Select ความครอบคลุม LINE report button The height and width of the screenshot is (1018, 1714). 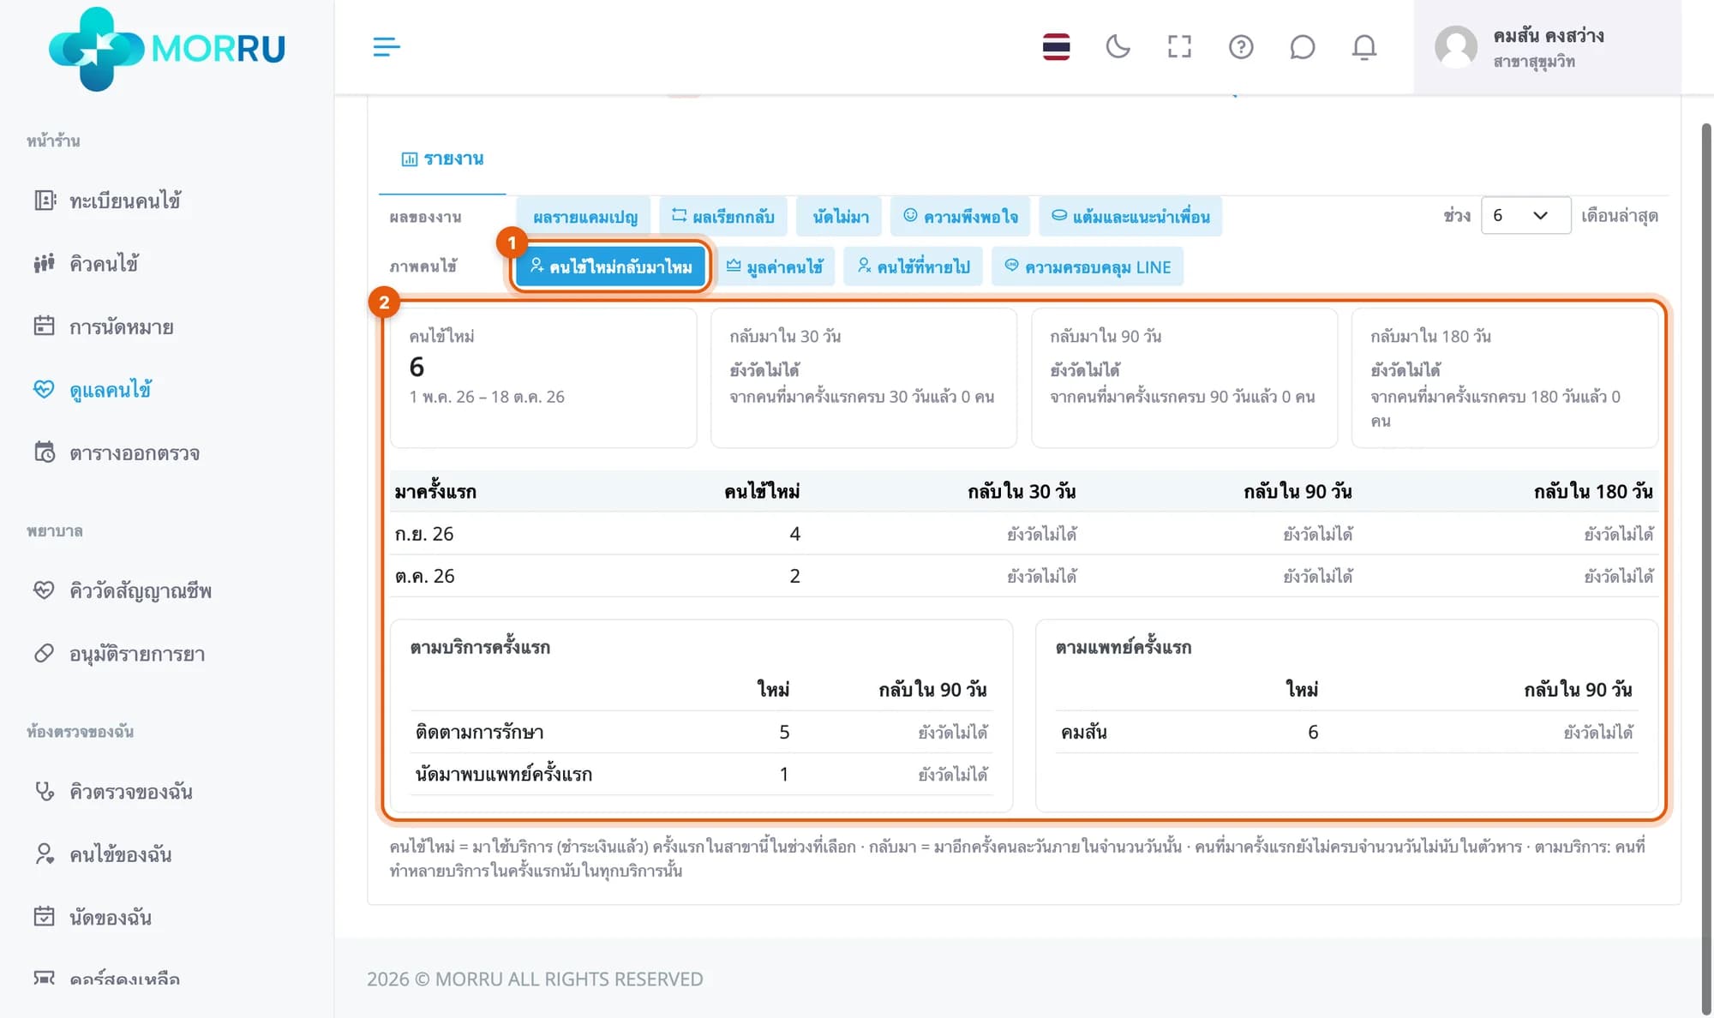coord(1088,267)
